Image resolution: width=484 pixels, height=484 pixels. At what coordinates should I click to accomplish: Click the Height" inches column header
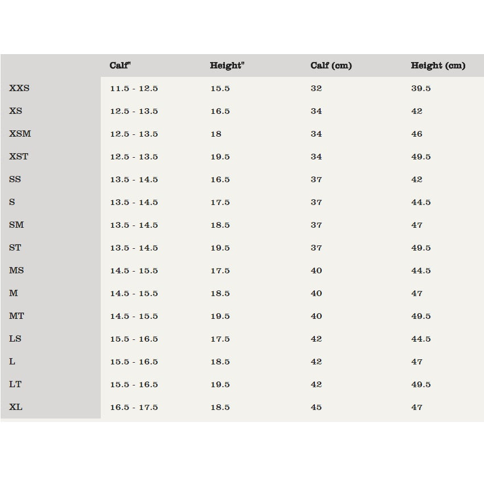pyautogui.click(x=227, y=65)
